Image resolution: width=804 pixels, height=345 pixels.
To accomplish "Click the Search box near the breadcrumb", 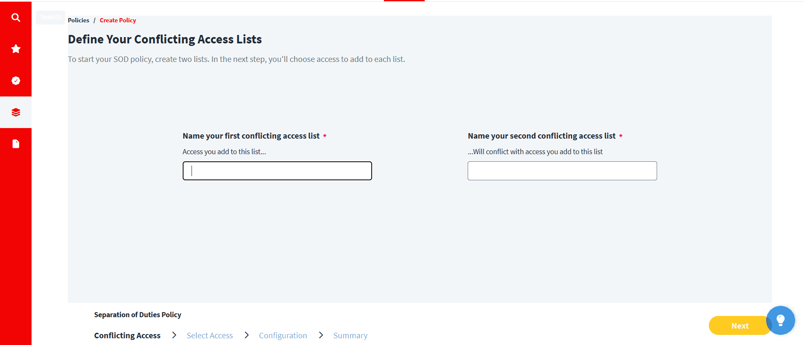I will click(50, 17).
